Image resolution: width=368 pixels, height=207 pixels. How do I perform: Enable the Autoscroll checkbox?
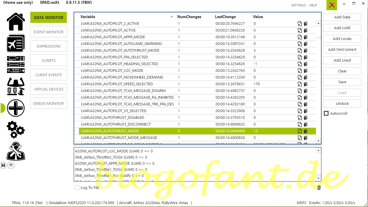(326, 113)
